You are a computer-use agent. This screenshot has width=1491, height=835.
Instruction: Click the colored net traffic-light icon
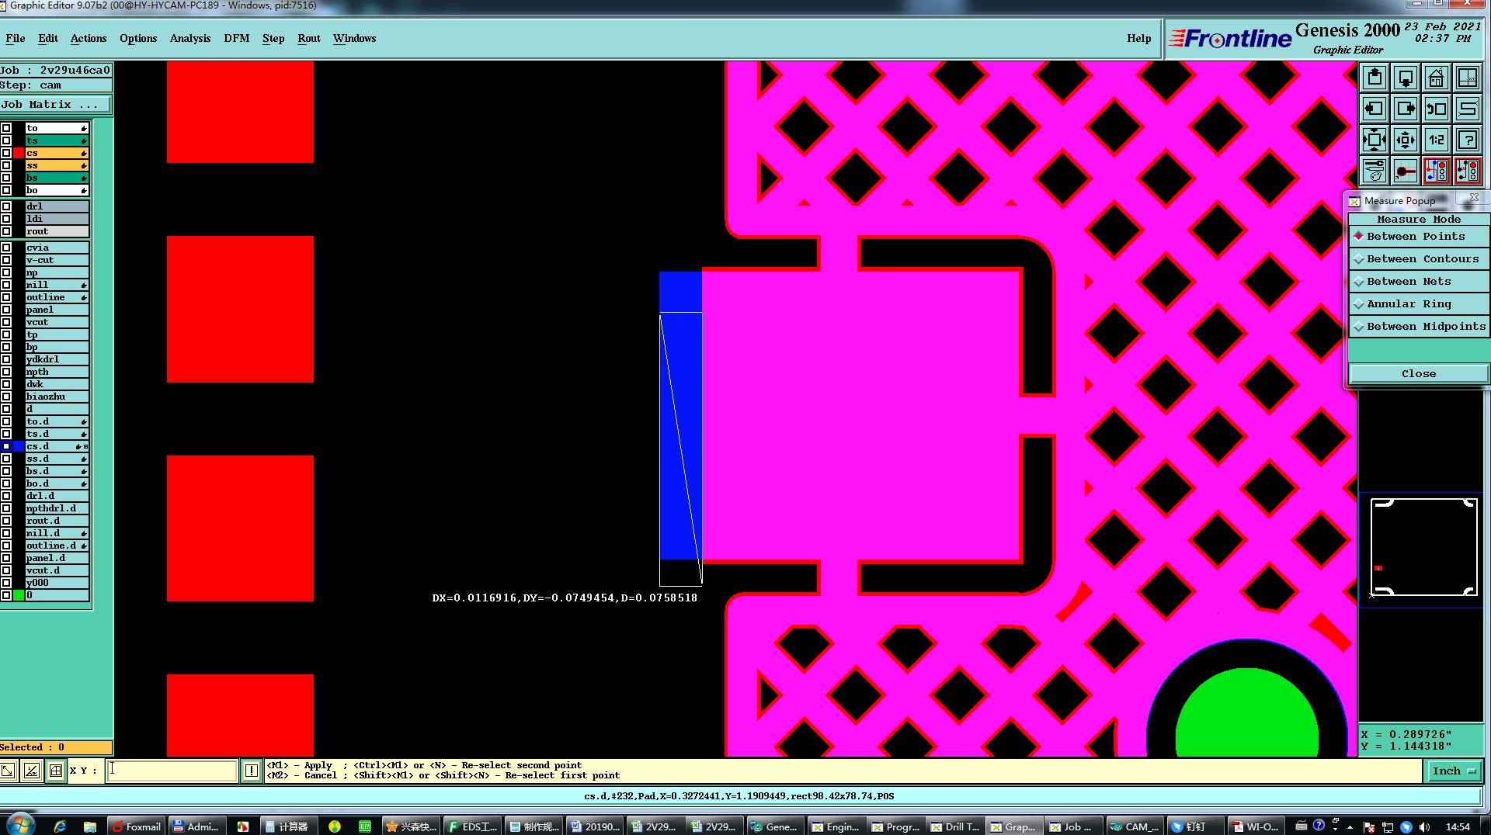click(x=1437, y=171)
